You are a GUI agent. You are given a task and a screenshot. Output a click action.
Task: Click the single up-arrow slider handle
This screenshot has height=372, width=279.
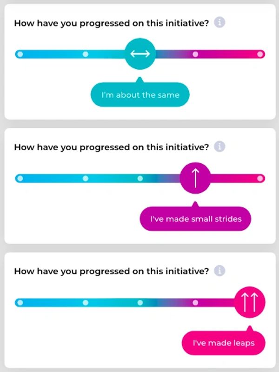[x=195, y=179]
